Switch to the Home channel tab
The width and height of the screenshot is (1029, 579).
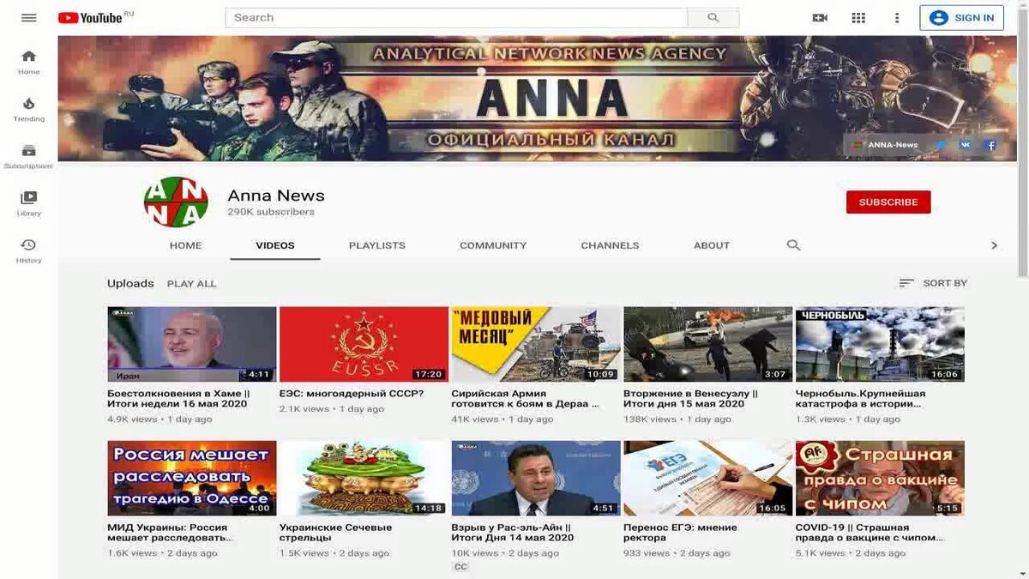(185, 245)
